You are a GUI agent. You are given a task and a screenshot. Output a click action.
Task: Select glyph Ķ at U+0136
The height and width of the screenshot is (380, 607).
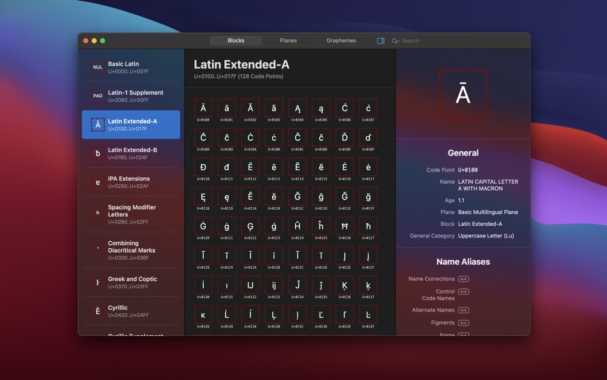pyautogui.click(x=344, y=285)
